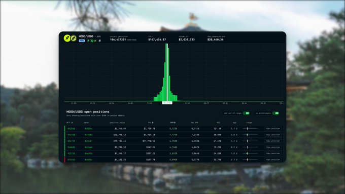Open owner 0x5c61 address link
The height and width of the screenshot is (194, 345).
point(88,141)
